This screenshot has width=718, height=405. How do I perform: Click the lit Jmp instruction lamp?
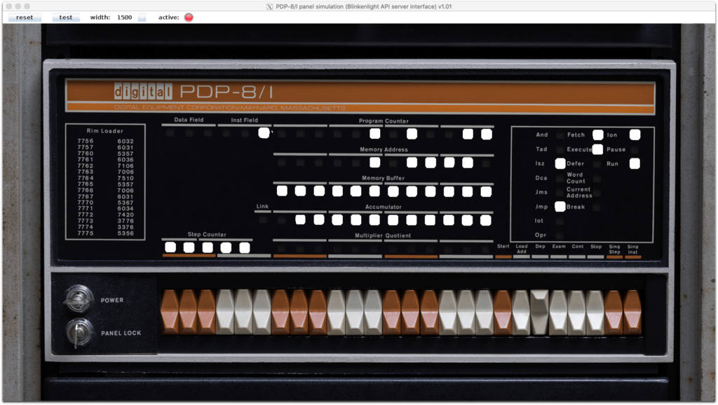(560, 207)
